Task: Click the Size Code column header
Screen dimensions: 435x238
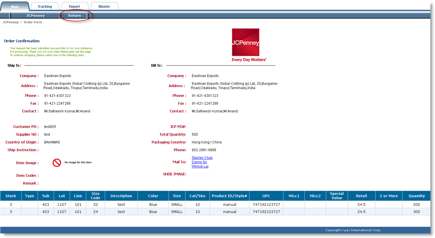Action: [96, 196]
